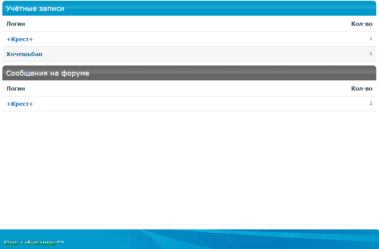Click the Учётные записи section header
The height and width of the screenshot is (249, 379).
pos(35,9)
